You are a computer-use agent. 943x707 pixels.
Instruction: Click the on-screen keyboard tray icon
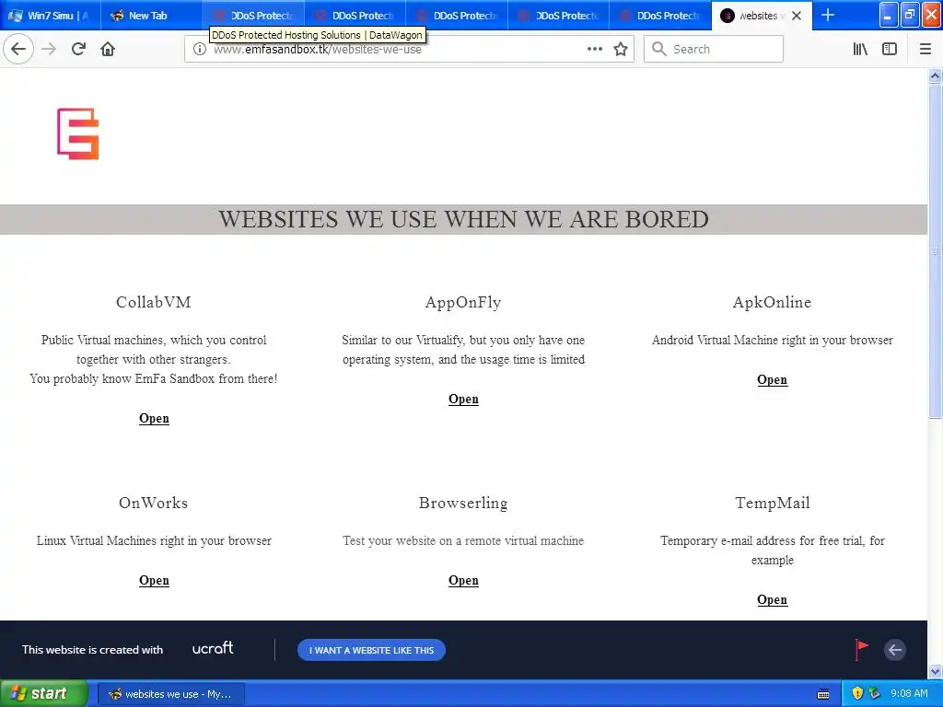[823, 694]
